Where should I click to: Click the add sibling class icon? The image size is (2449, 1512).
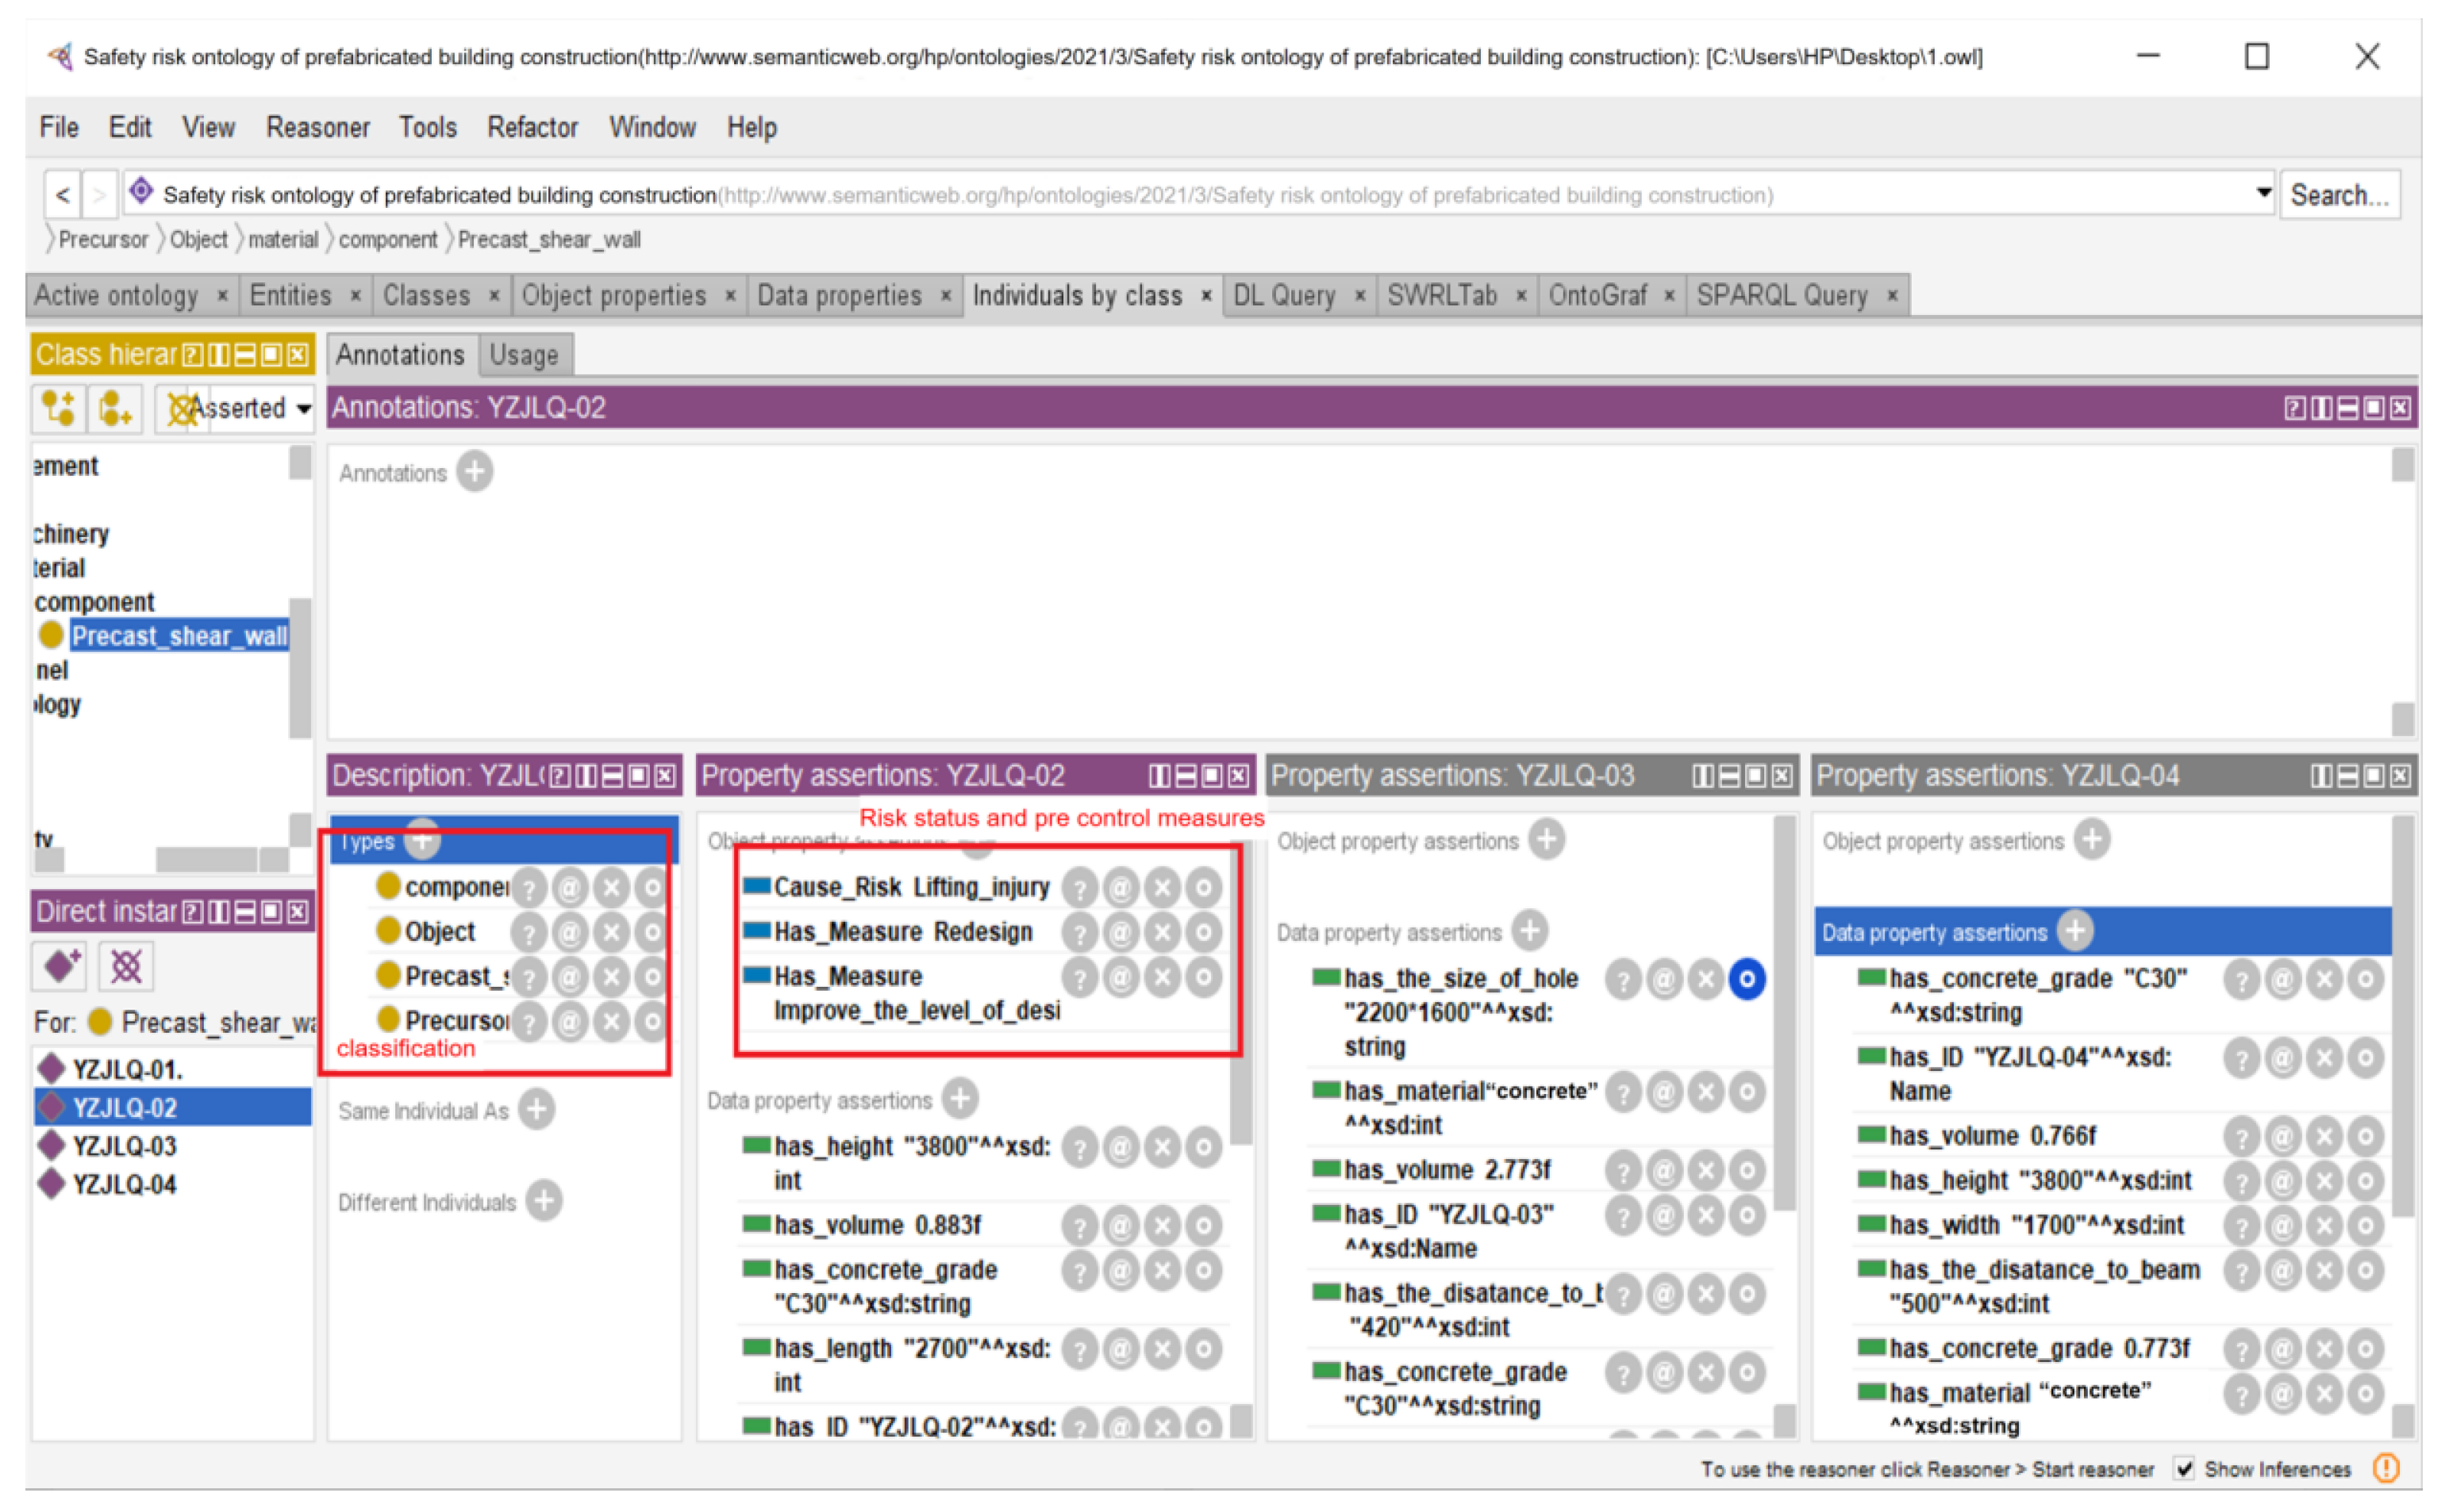115,408
